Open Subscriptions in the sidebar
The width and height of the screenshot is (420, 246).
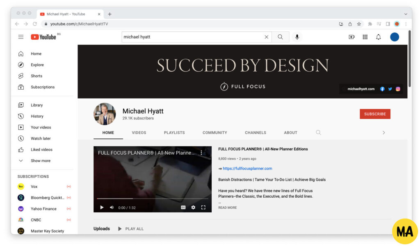[43, 87]
